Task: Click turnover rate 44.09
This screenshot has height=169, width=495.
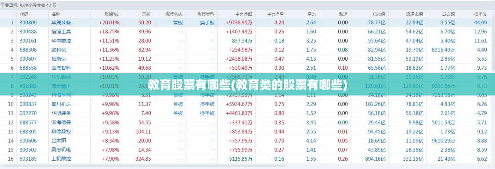Action: pos(480,22)
